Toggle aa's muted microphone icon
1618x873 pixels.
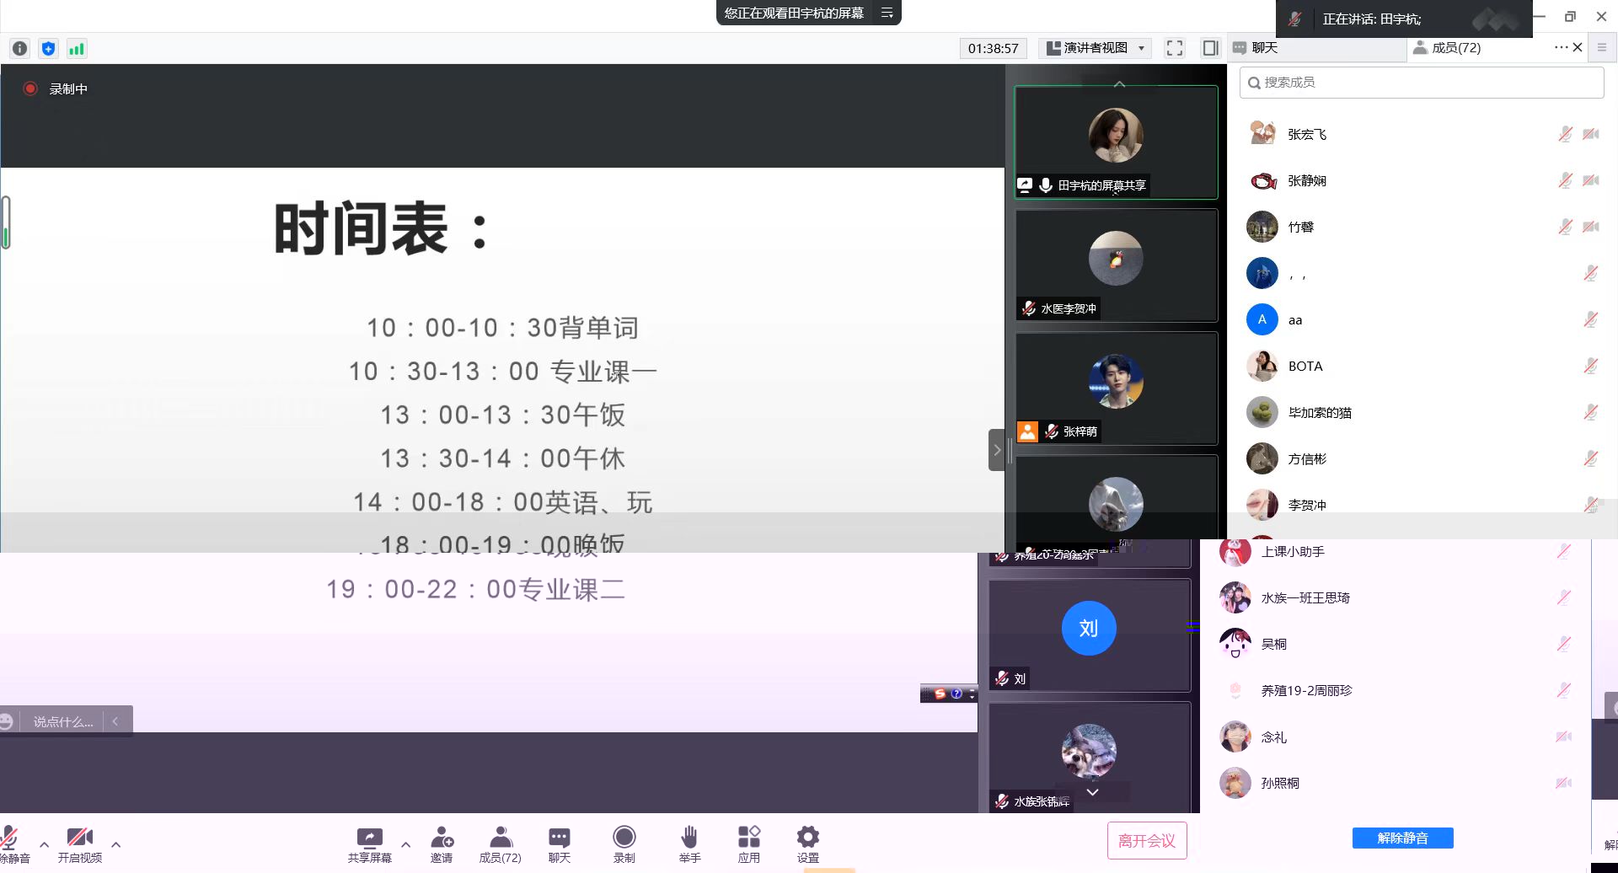click(x=1591, y=319)
